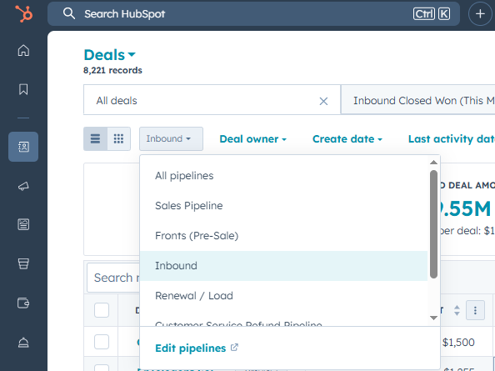Image resolution: width=495 pixels, height=371 pixels.
Task: Tick the checkbox on the $1,500 row
Action: click(x=102, y=342)
